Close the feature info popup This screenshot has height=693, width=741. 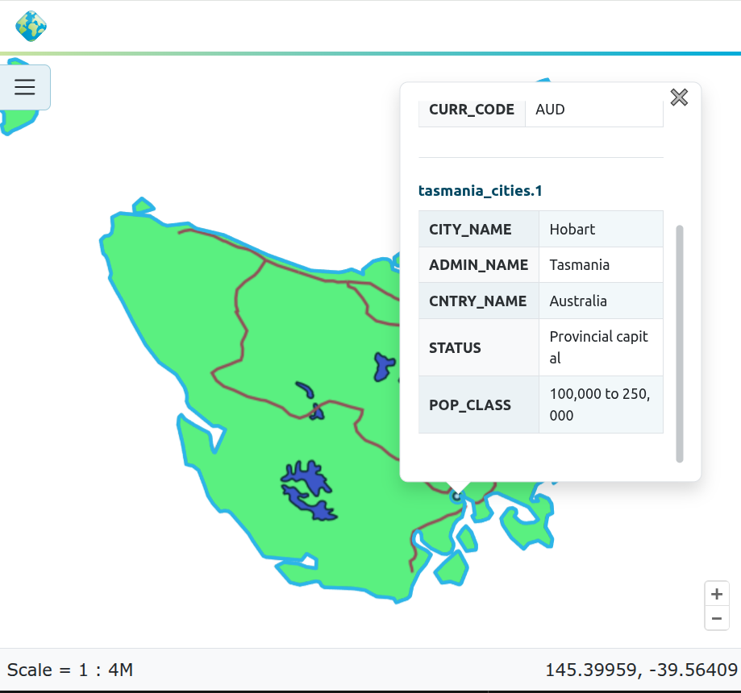click(x=679, y=98)
